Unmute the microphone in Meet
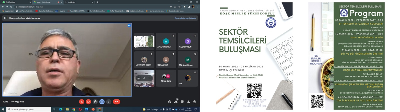400x112 pixels. pyautogui.click(x=81, y=102)
